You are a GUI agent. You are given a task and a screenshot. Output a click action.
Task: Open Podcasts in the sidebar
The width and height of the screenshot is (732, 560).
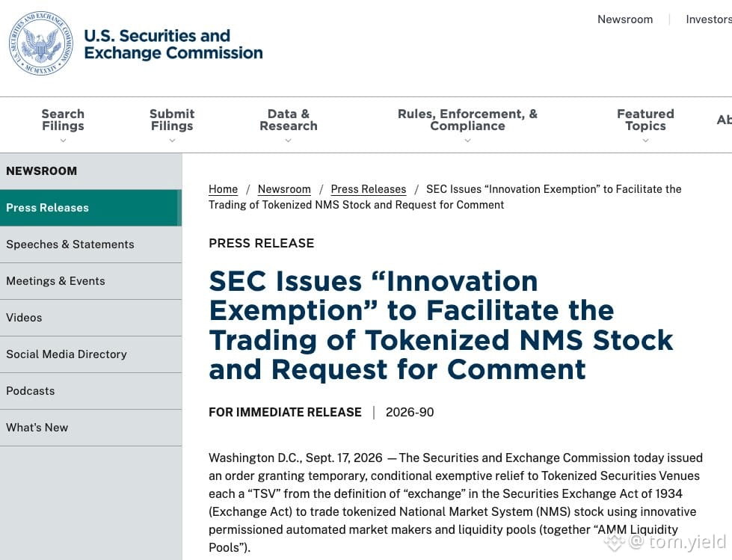(90, 391)
